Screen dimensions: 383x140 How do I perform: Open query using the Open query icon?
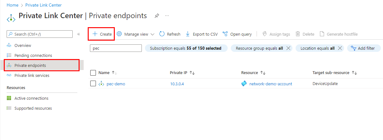225,34
